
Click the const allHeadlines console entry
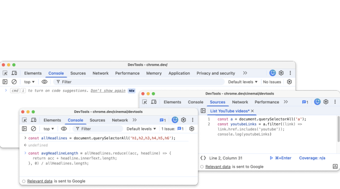click(x=102, y=138)
